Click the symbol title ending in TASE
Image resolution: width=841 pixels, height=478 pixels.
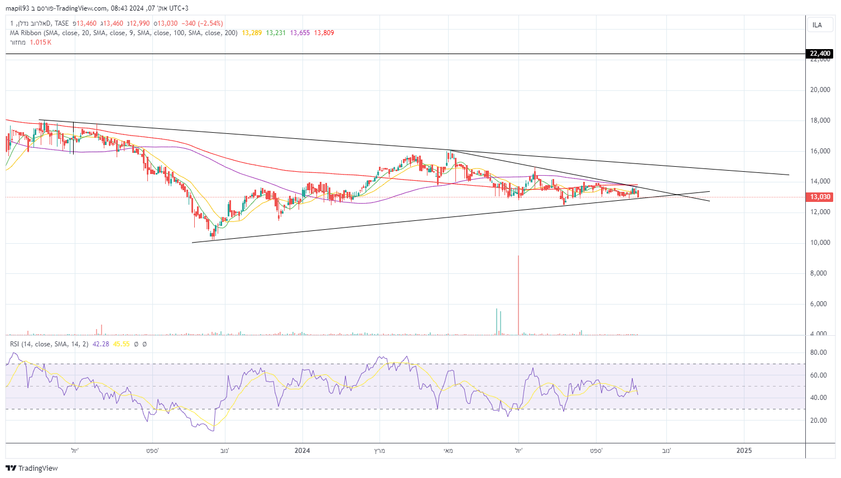coord(40,23)
